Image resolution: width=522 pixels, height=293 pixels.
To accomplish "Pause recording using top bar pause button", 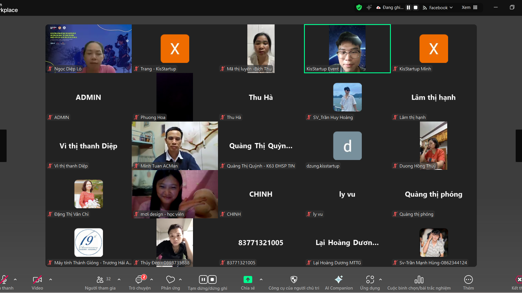I will tap(408, 7).
